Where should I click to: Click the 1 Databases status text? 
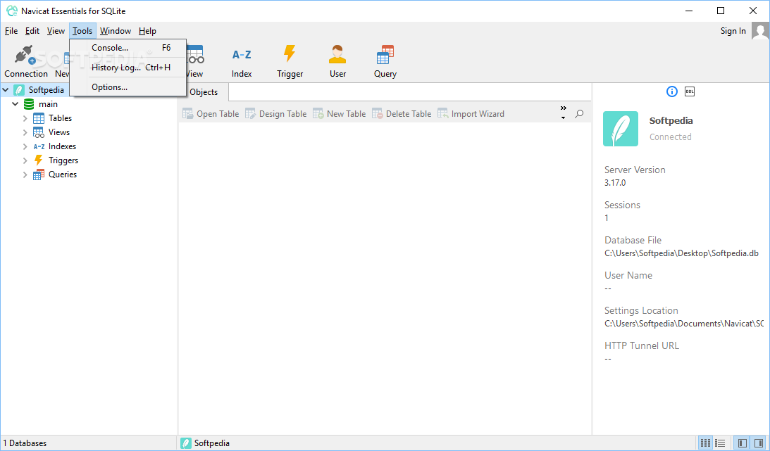25,443
